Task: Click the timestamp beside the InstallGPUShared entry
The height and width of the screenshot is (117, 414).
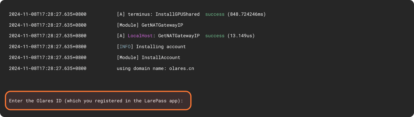Action: 47,14
